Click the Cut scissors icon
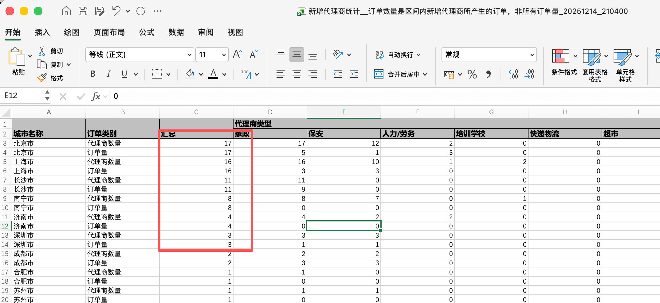Image resolution: width=660 pixels, height=303 pixels. tap(42, 51)
